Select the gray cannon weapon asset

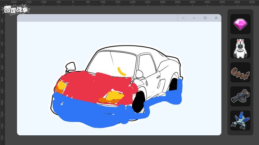point(240,97)
